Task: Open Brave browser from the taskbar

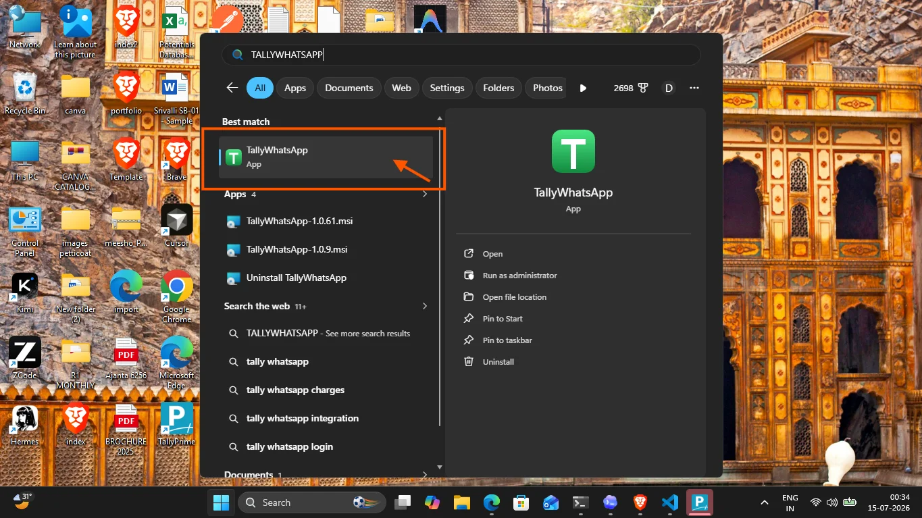Action: 640,502
